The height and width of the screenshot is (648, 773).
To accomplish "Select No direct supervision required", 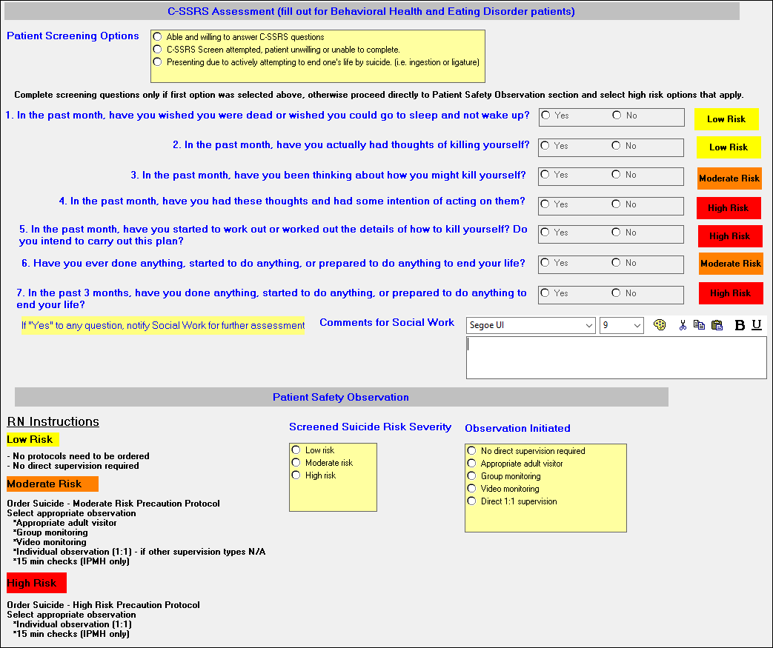I will pyautogui.click(x=472, y=451).
